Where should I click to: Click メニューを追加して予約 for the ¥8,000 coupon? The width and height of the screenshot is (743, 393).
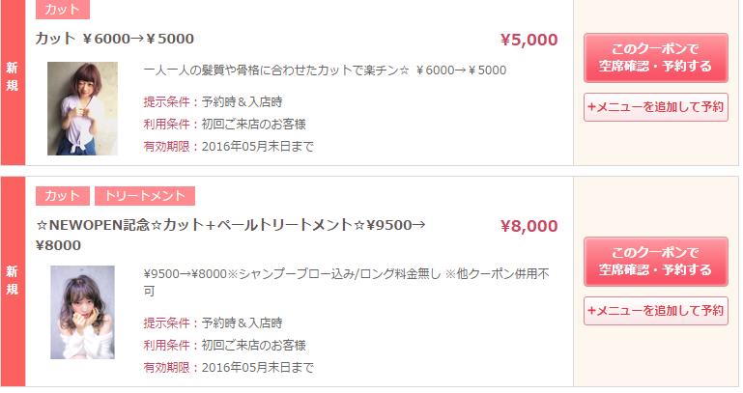[x=655, y=311]
